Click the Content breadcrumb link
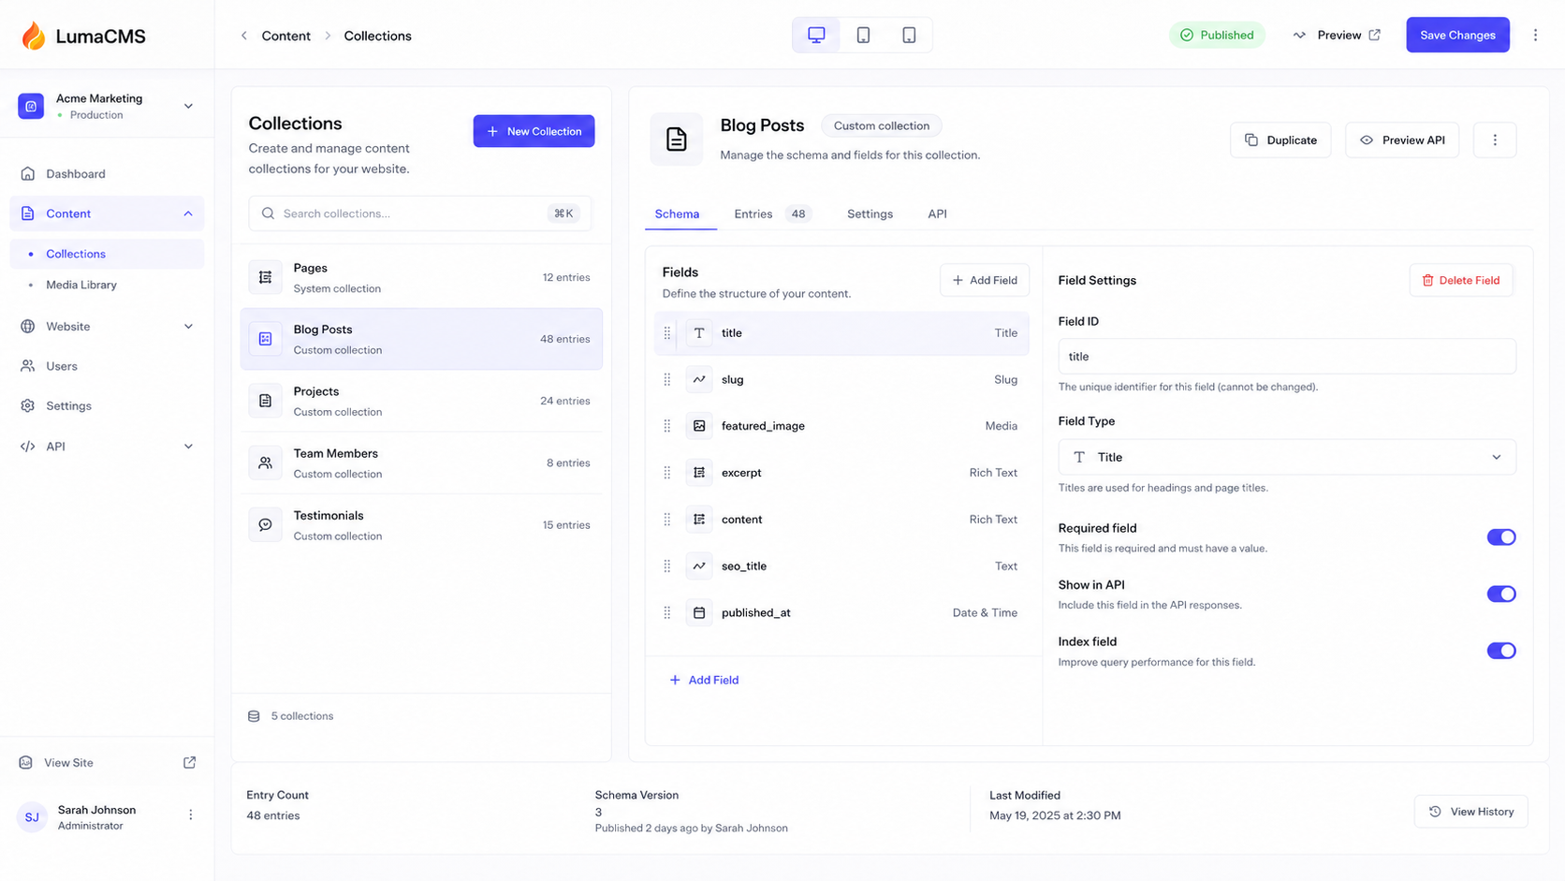1565x881 pixels. [285, 36]
